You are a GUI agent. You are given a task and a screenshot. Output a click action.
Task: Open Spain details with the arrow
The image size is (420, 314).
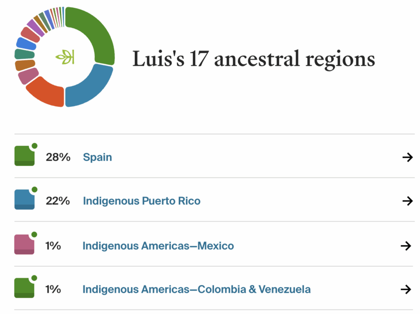407,157
